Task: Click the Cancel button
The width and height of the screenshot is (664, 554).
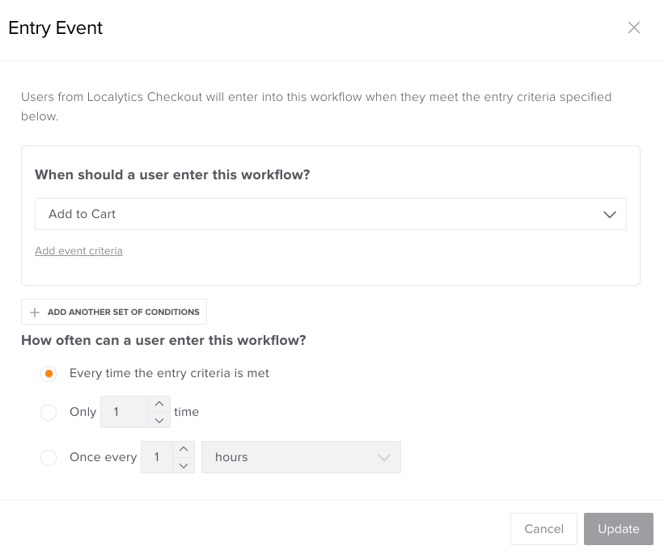Action: click(543, 529)
